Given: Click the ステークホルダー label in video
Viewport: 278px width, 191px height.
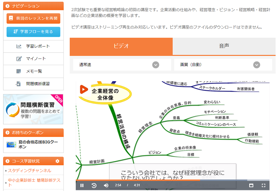Looking at the screenshot, I should pos(212,88).
